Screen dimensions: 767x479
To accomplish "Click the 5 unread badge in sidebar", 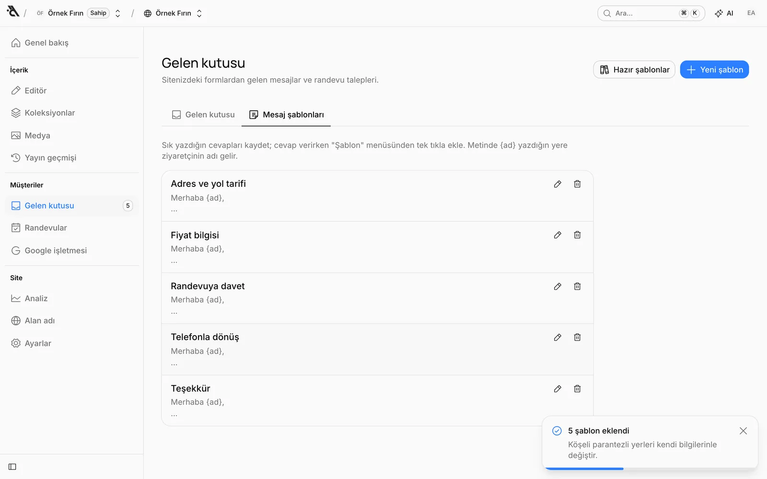I will pyautogui.click(x=128, y=205).
